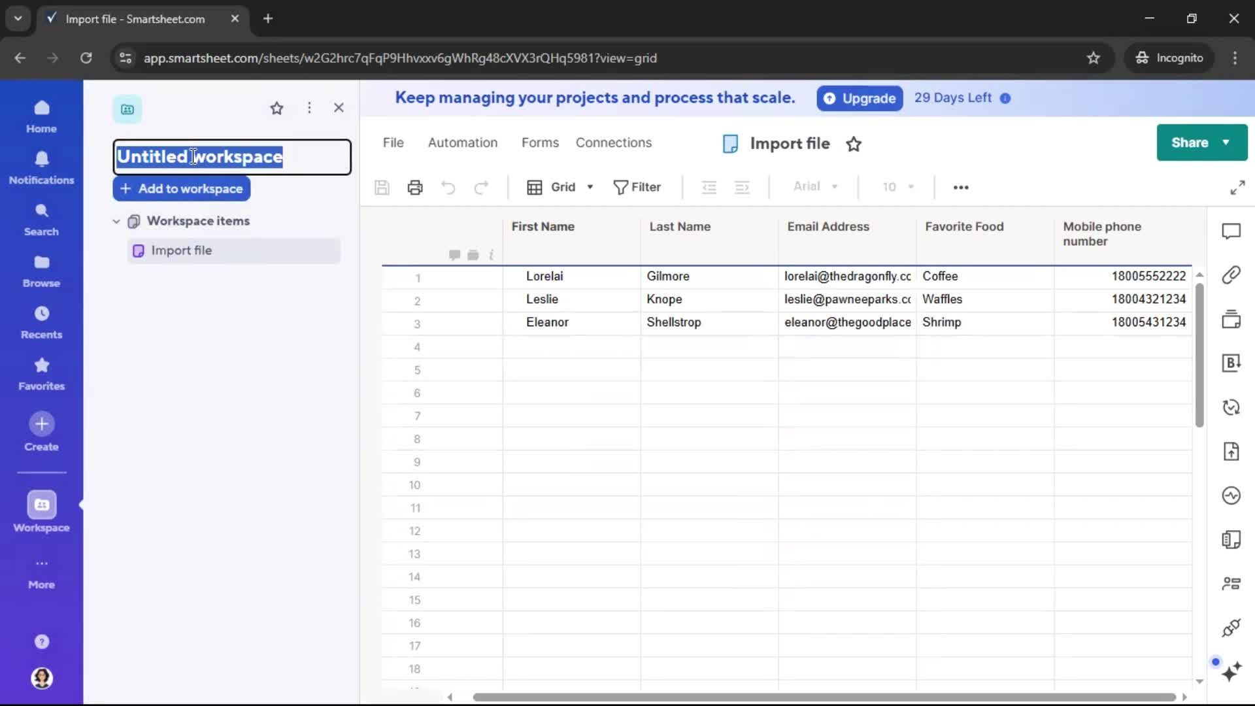This screenshot has width=1255, height=706.
Task: Open the Attachments panel
Action: point(1232,275)
